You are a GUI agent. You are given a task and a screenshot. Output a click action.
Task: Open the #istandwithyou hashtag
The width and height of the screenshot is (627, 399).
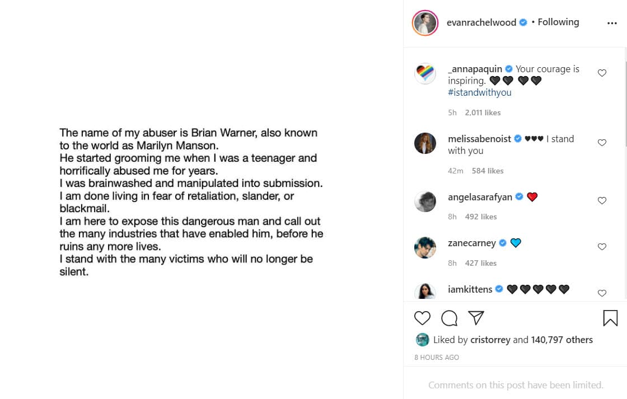480,92
